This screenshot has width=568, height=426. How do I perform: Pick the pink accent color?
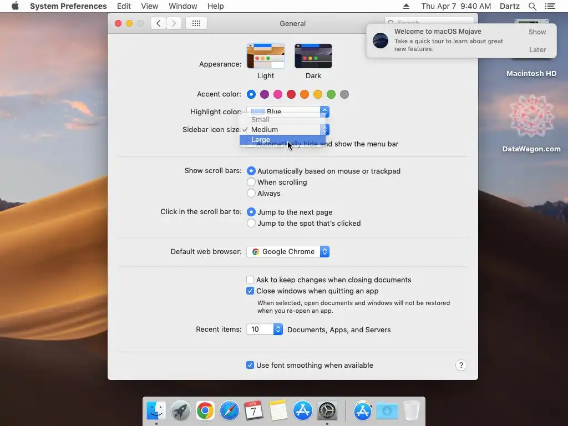(278, 94)
